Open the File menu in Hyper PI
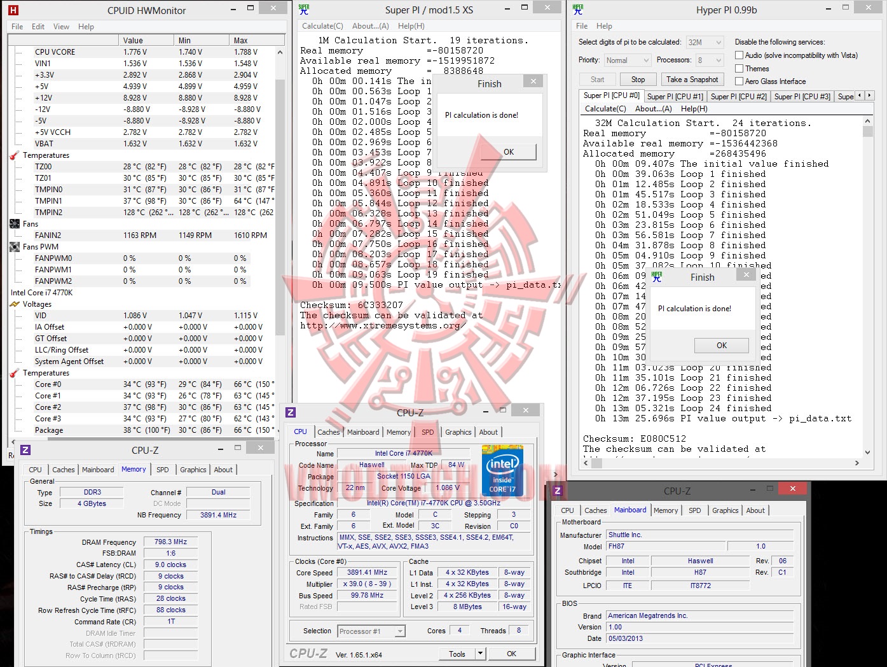Screen dimensions: 887x667 582,26
